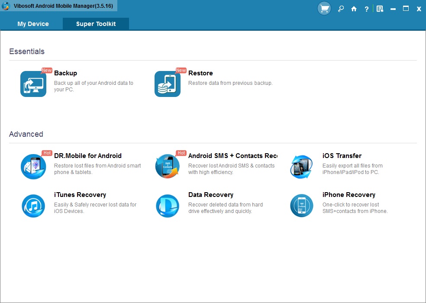Open the feedback list icon in title bar

[380, 9]
